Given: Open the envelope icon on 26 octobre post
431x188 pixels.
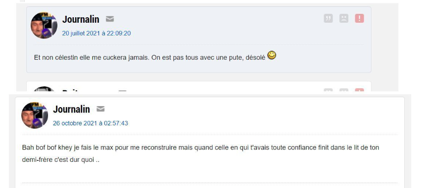Looking at the screenshot, I should point(100,109).
